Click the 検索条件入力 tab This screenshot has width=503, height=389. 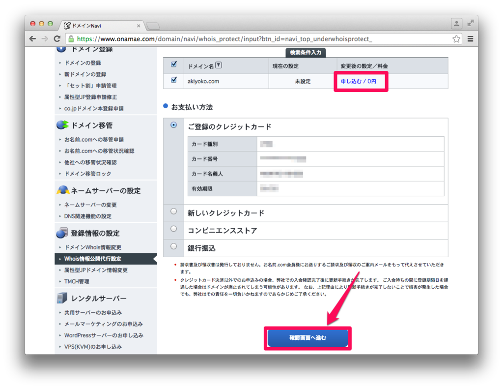pos(306,52)
